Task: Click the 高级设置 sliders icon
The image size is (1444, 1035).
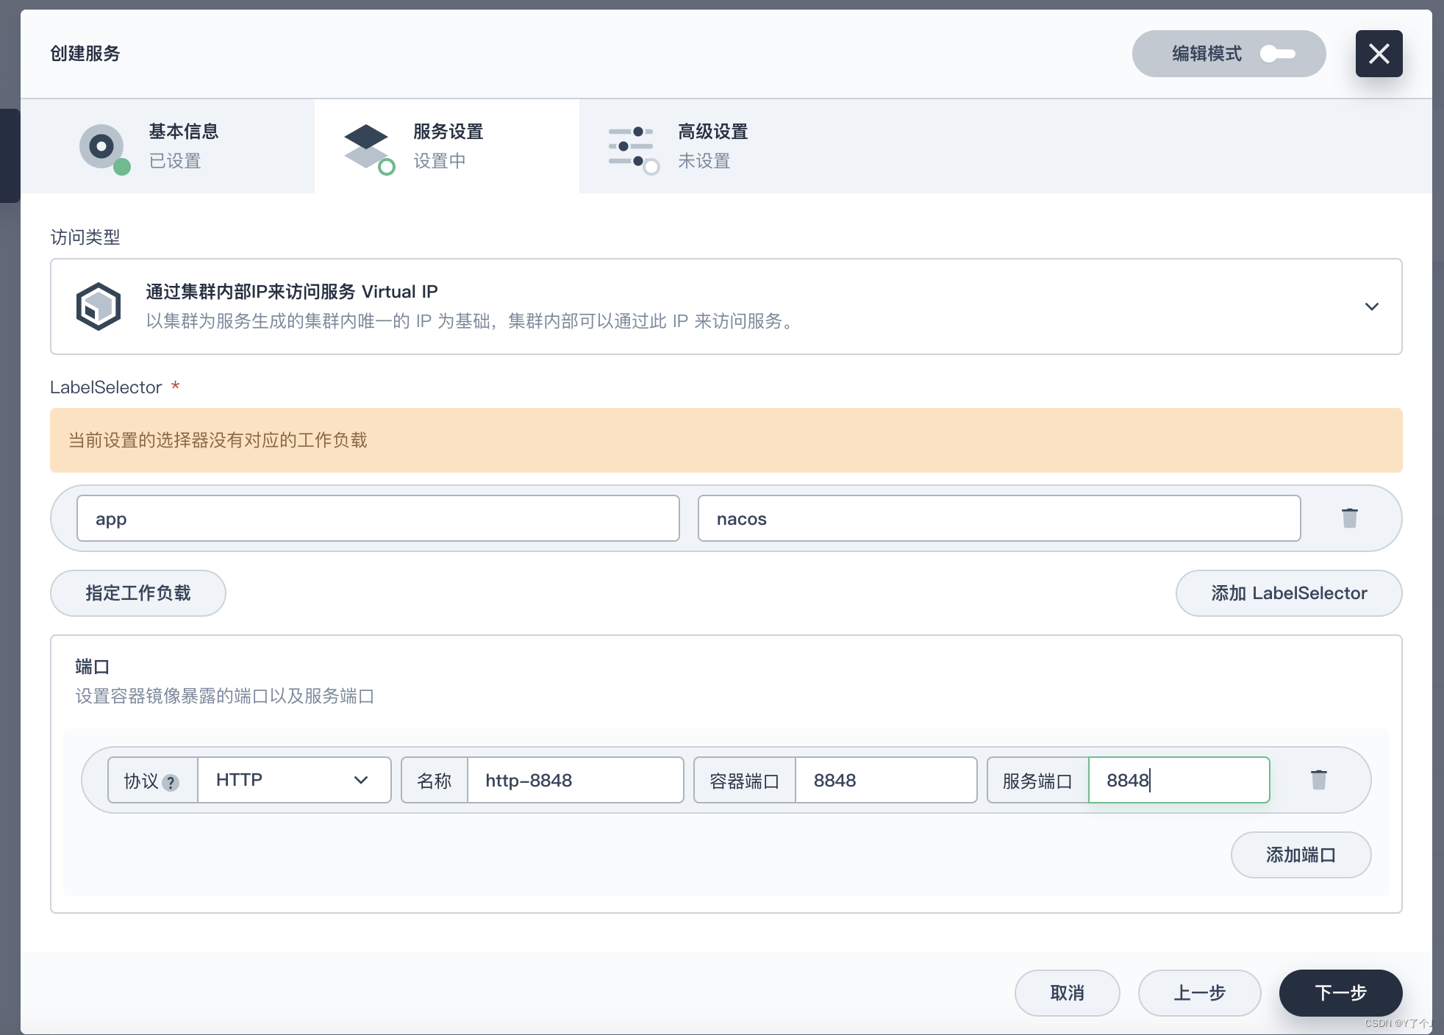Action: pyautogui.click(x=632, y=147)
